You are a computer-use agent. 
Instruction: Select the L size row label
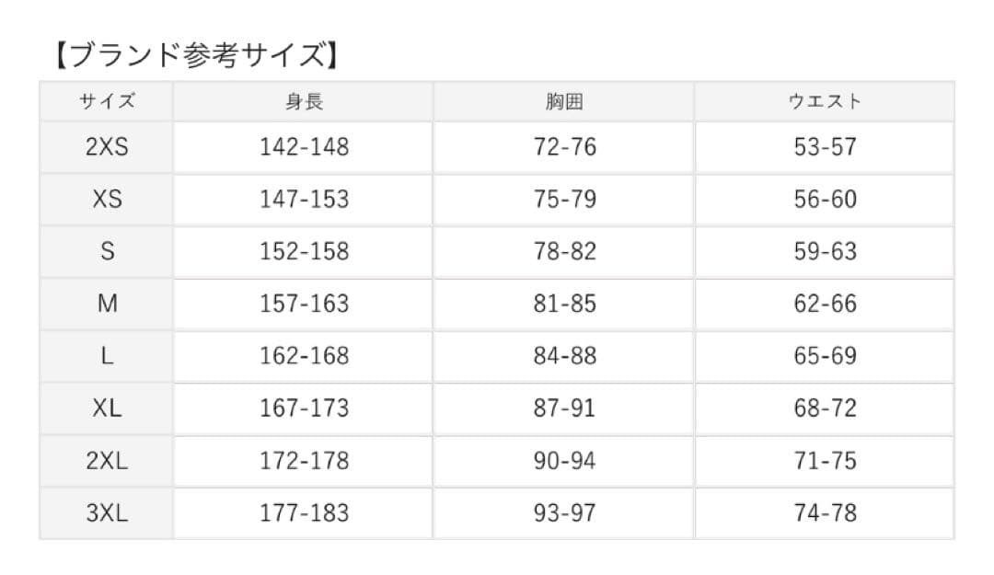(x=107, y=356)
